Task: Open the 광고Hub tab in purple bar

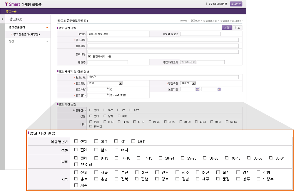Action: (11, 11)
